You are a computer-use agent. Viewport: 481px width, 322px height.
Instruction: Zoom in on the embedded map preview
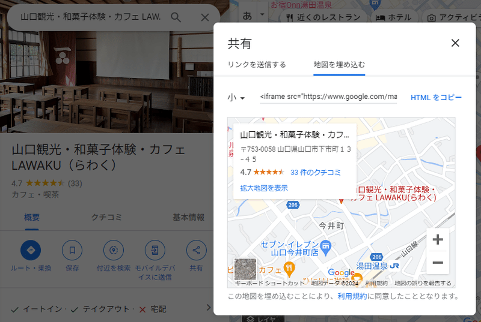click(438, 239)
